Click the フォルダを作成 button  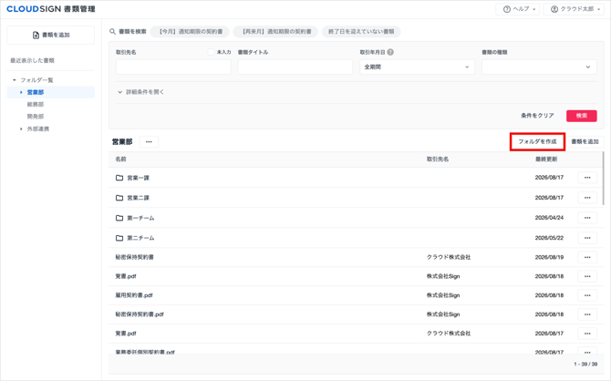click(537, 142)
